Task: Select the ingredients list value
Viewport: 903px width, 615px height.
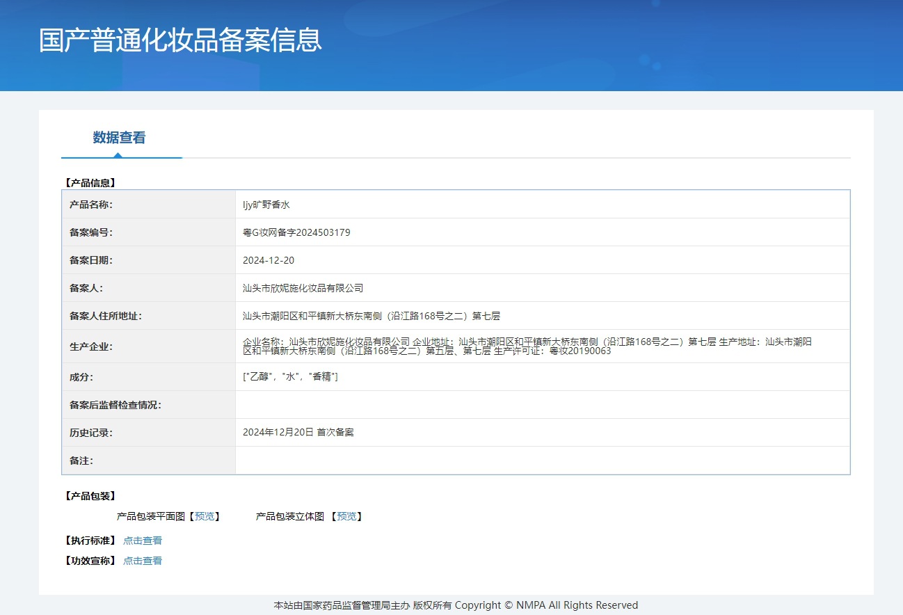Action: 290,376
